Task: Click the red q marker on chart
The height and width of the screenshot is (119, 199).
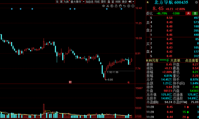Action: coord(128,82)
